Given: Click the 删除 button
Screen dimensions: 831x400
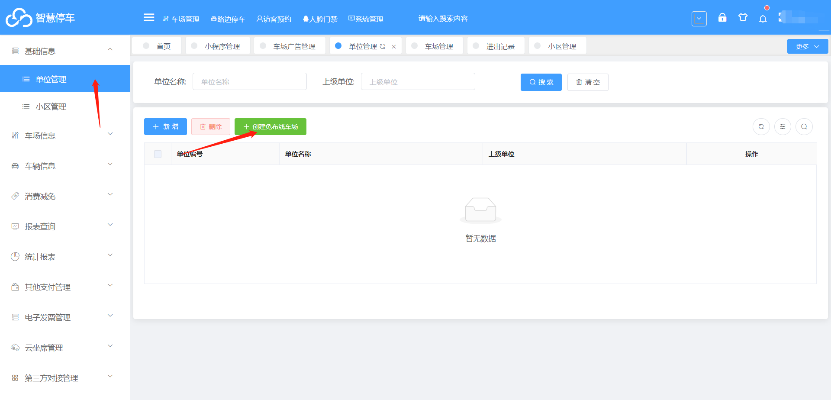Looking at the screenshot, I should (x=211, y=127).
